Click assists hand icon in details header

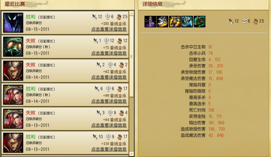(256, 21)
